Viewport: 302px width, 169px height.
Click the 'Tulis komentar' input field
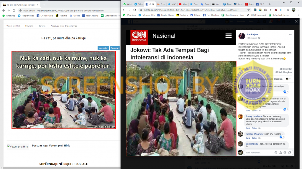point(259,153)
